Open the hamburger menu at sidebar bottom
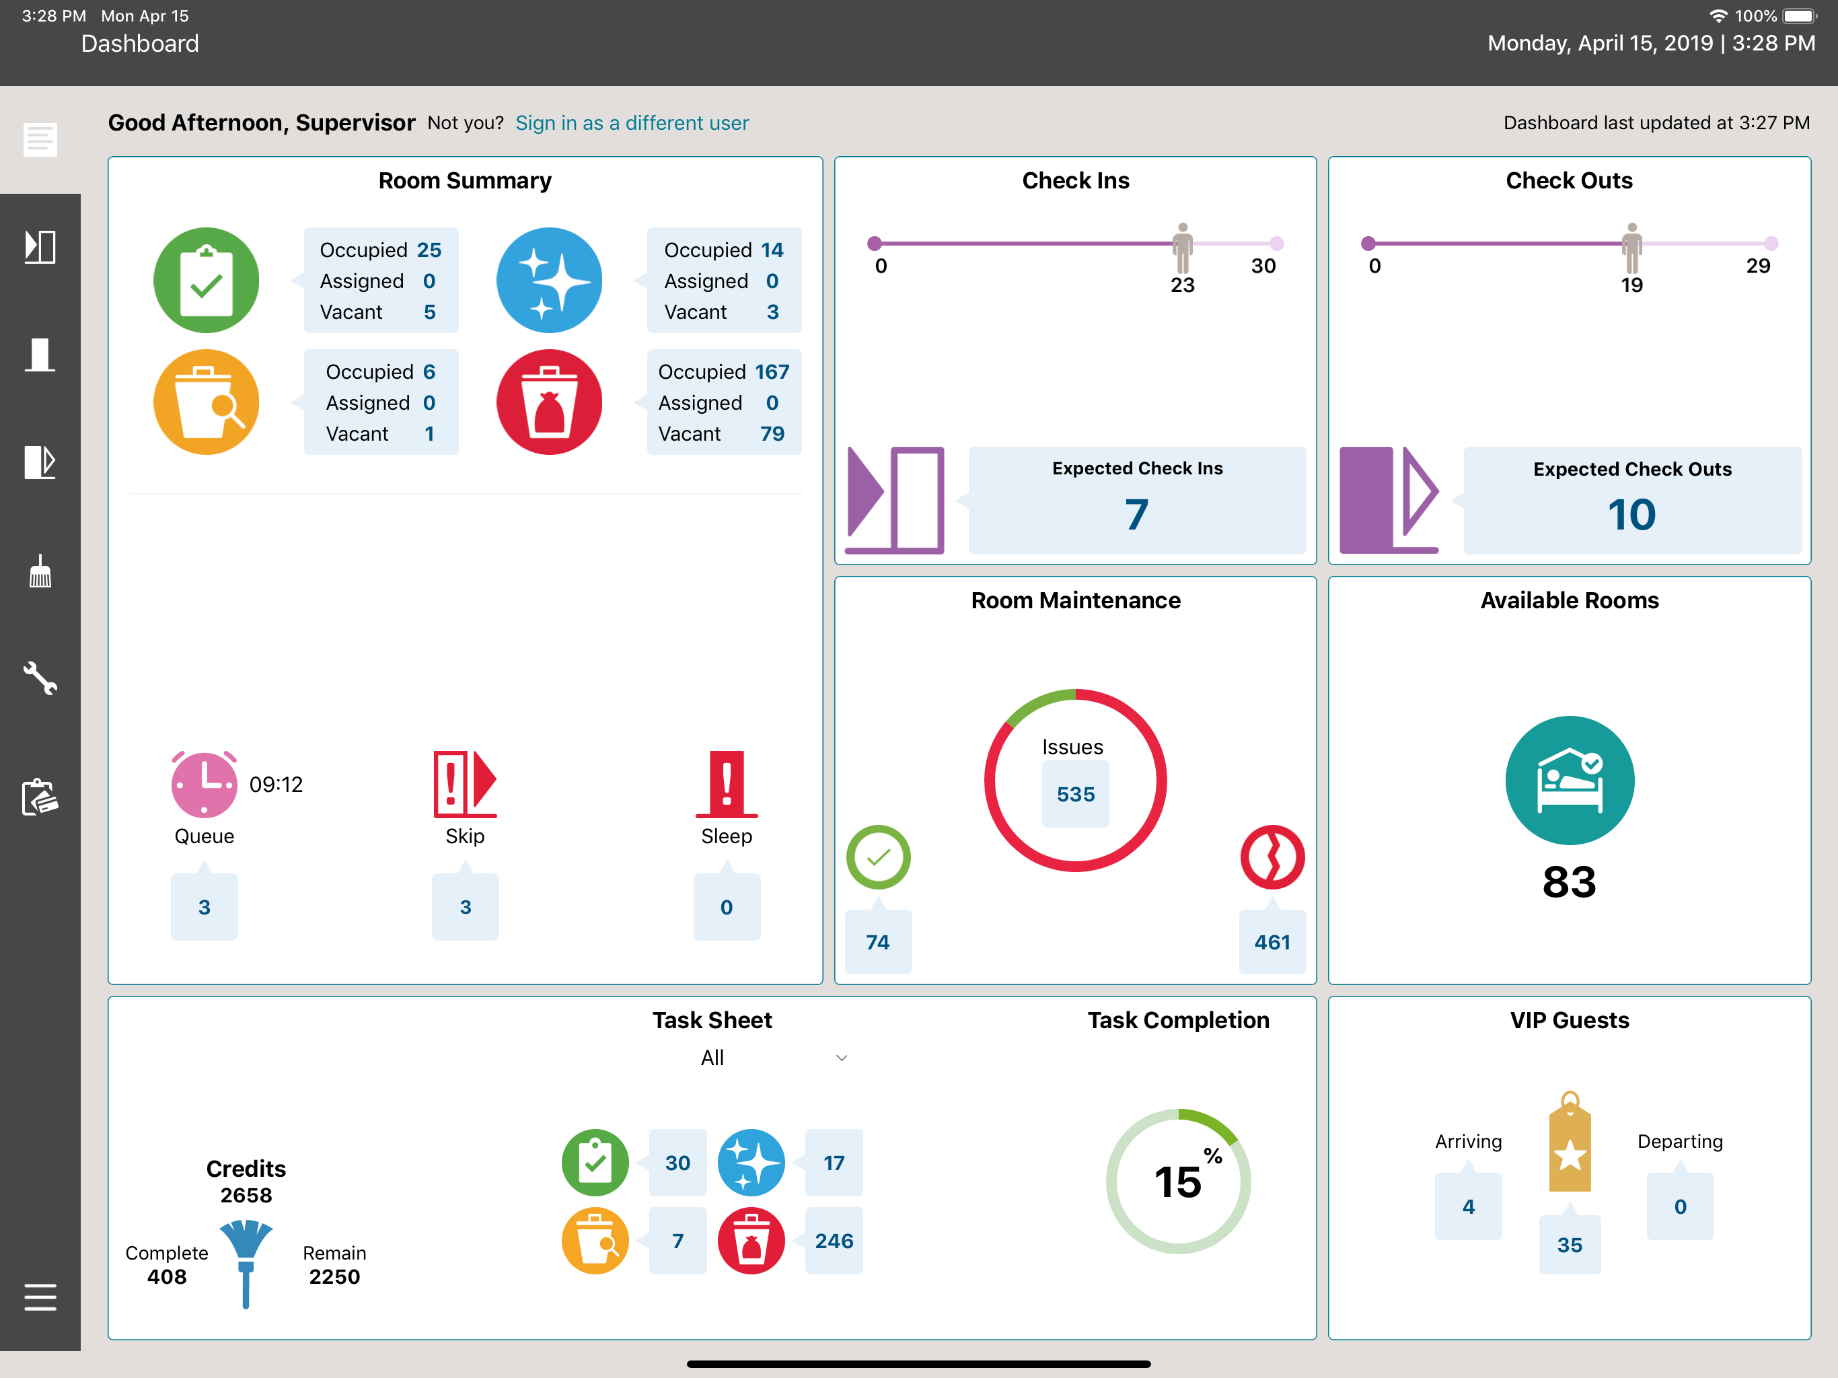The image size is (1838, 1378). click(40, 1297)
